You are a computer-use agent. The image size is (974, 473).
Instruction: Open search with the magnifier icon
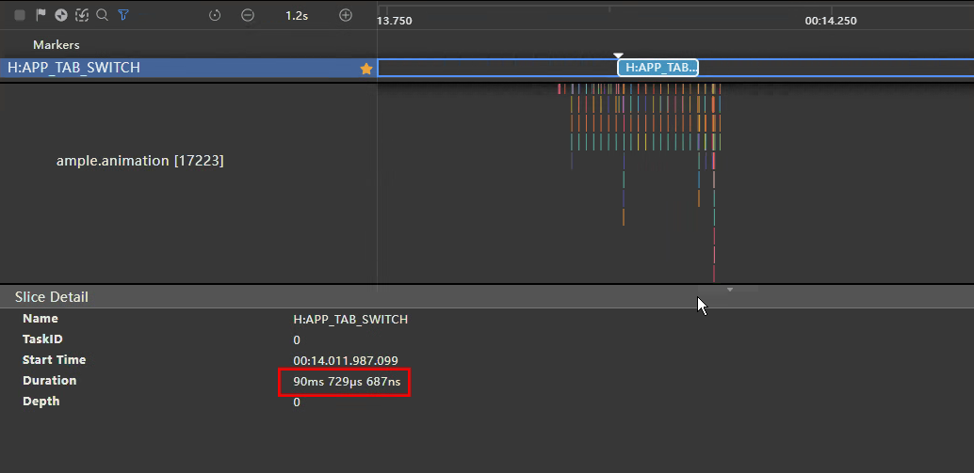point(102,15)
